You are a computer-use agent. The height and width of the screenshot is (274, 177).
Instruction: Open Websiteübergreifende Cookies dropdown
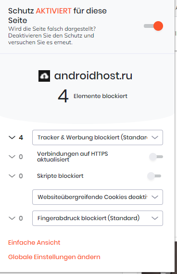[98, 197]
